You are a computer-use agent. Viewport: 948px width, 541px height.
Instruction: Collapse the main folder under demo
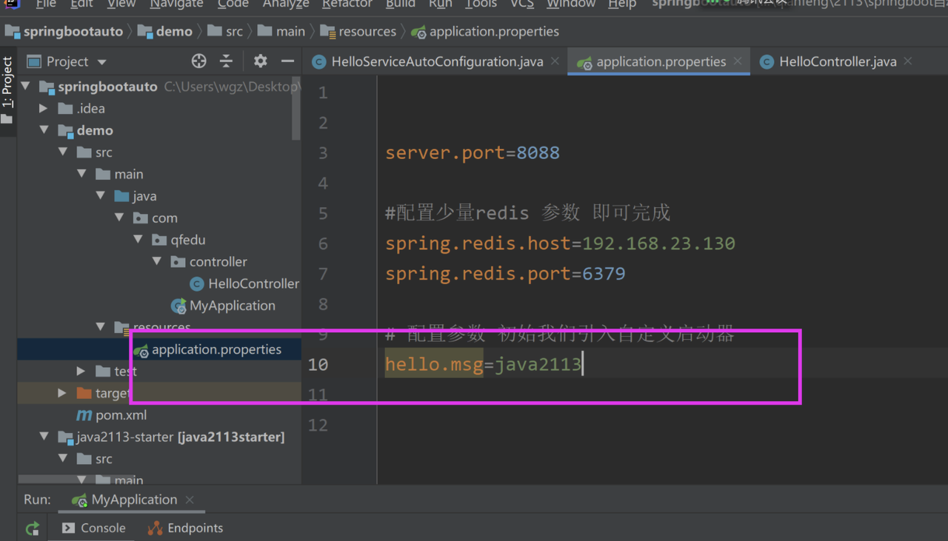pos(81,174)
